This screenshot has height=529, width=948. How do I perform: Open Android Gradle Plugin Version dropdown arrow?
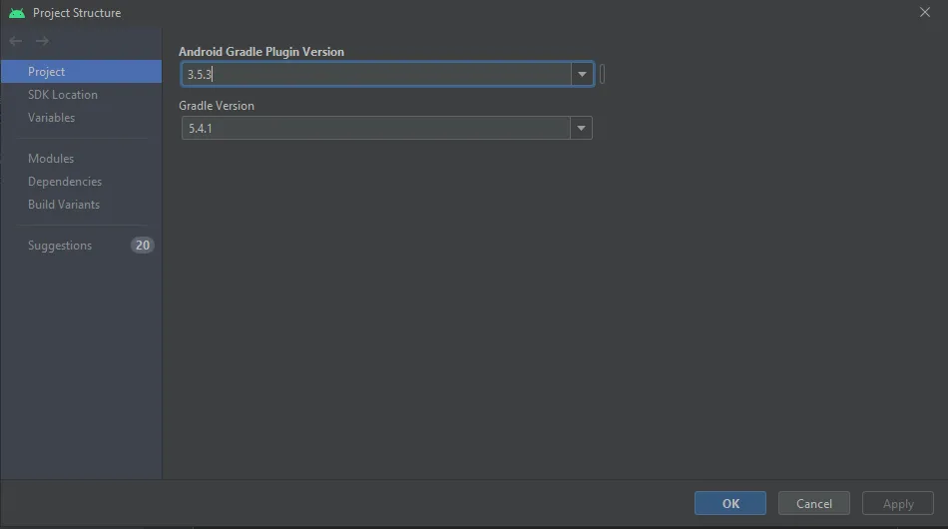(x=582, y=75)
